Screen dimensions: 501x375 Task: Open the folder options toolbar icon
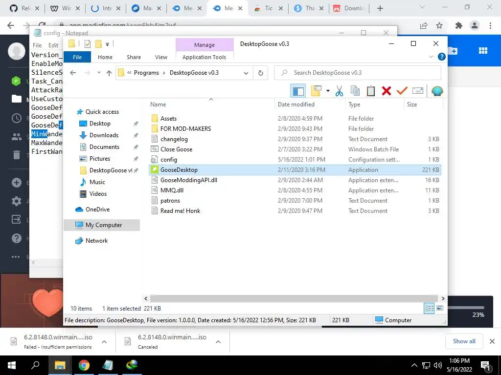pos(316,91)
